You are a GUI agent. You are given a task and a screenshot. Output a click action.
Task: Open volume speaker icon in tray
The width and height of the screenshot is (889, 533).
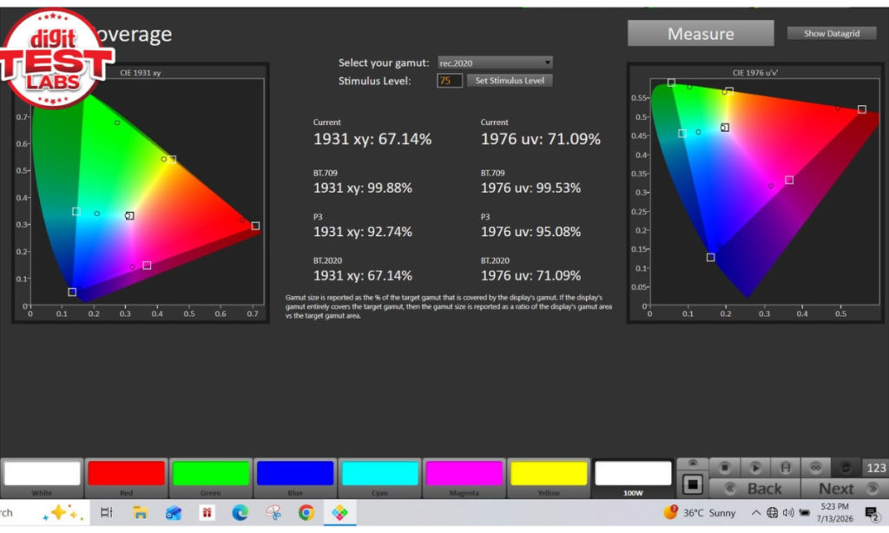coord(788,512)
